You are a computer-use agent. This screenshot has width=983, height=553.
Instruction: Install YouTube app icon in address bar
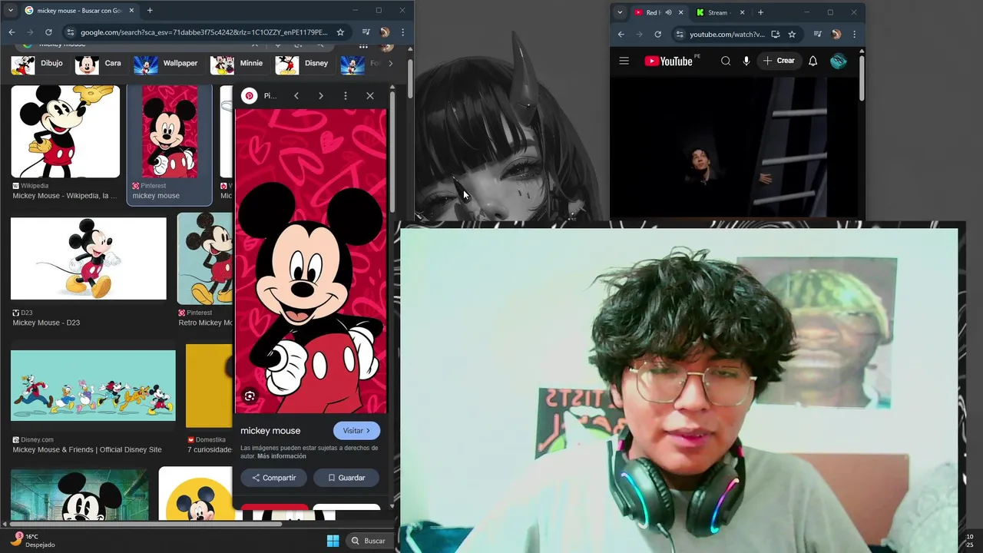[x=776, y=34]
